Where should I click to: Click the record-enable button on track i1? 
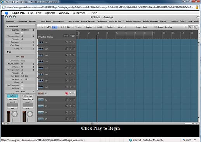67,93
